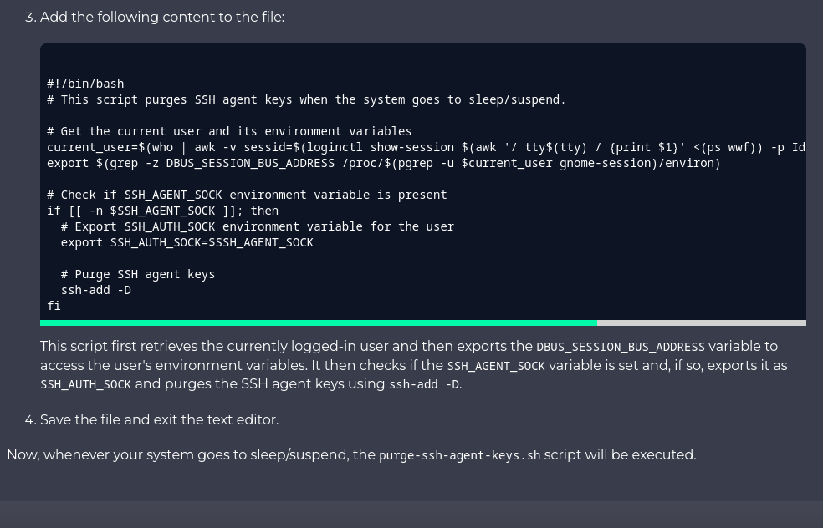Click step 4 'Save the file' text
The height and width of the screenshot is (528, 823).
click(159, 420)
